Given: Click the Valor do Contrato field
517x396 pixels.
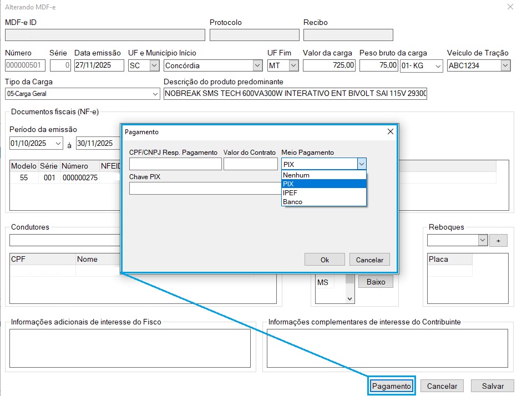Looking at the screenshot, I should 250,164.
